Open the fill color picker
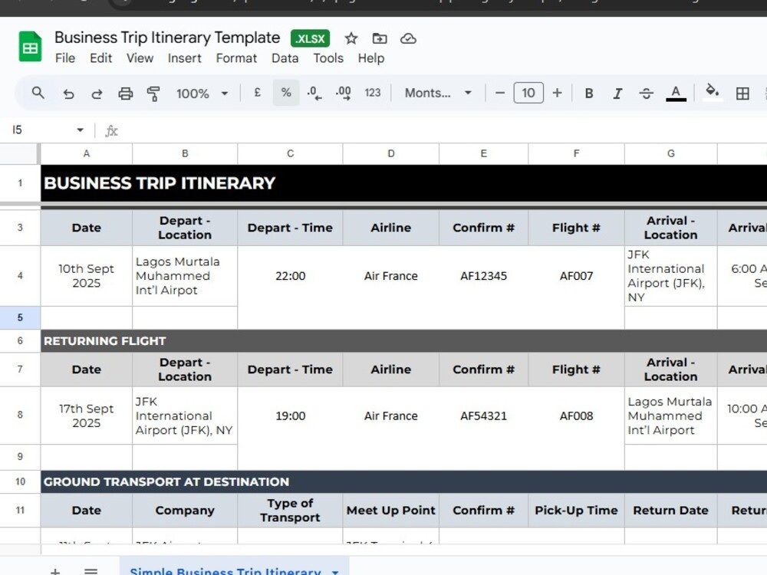Viewport: 767px width, 575px height. tap(713, 92)
